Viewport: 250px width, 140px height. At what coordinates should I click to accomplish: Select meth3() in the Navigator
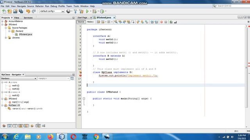pyautogui.click(x=16, y=95)
